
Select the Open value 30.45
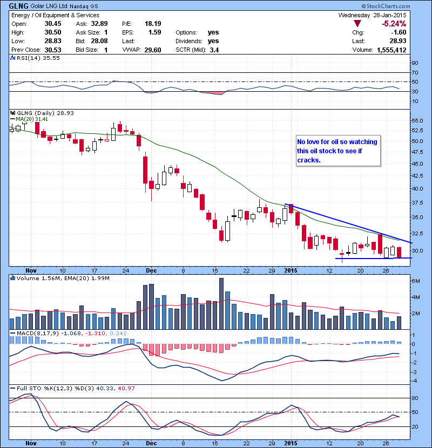tap(53, 24)
